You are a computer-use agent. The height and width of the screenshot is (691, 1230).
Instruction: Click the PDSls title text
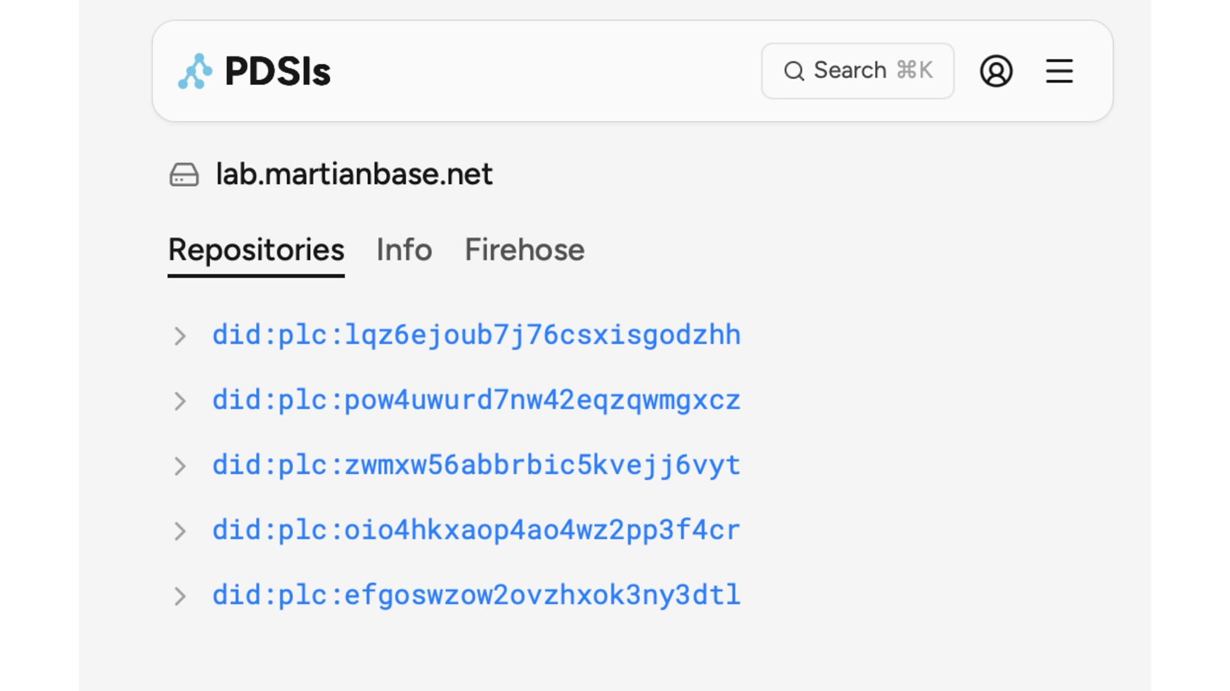pos(277,71)
